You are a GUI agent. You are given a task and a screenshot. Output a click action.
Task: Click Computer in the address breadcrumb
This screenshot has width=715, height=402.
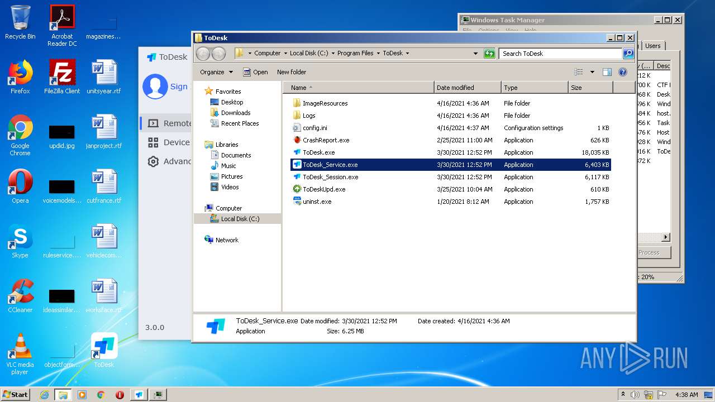point(268,54)
